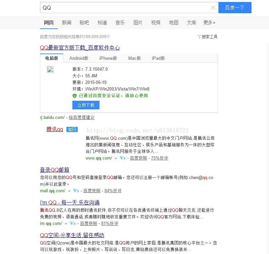Open the im.qq.com/ URL link
Screen dimensions: 269x254
point(51,224)
